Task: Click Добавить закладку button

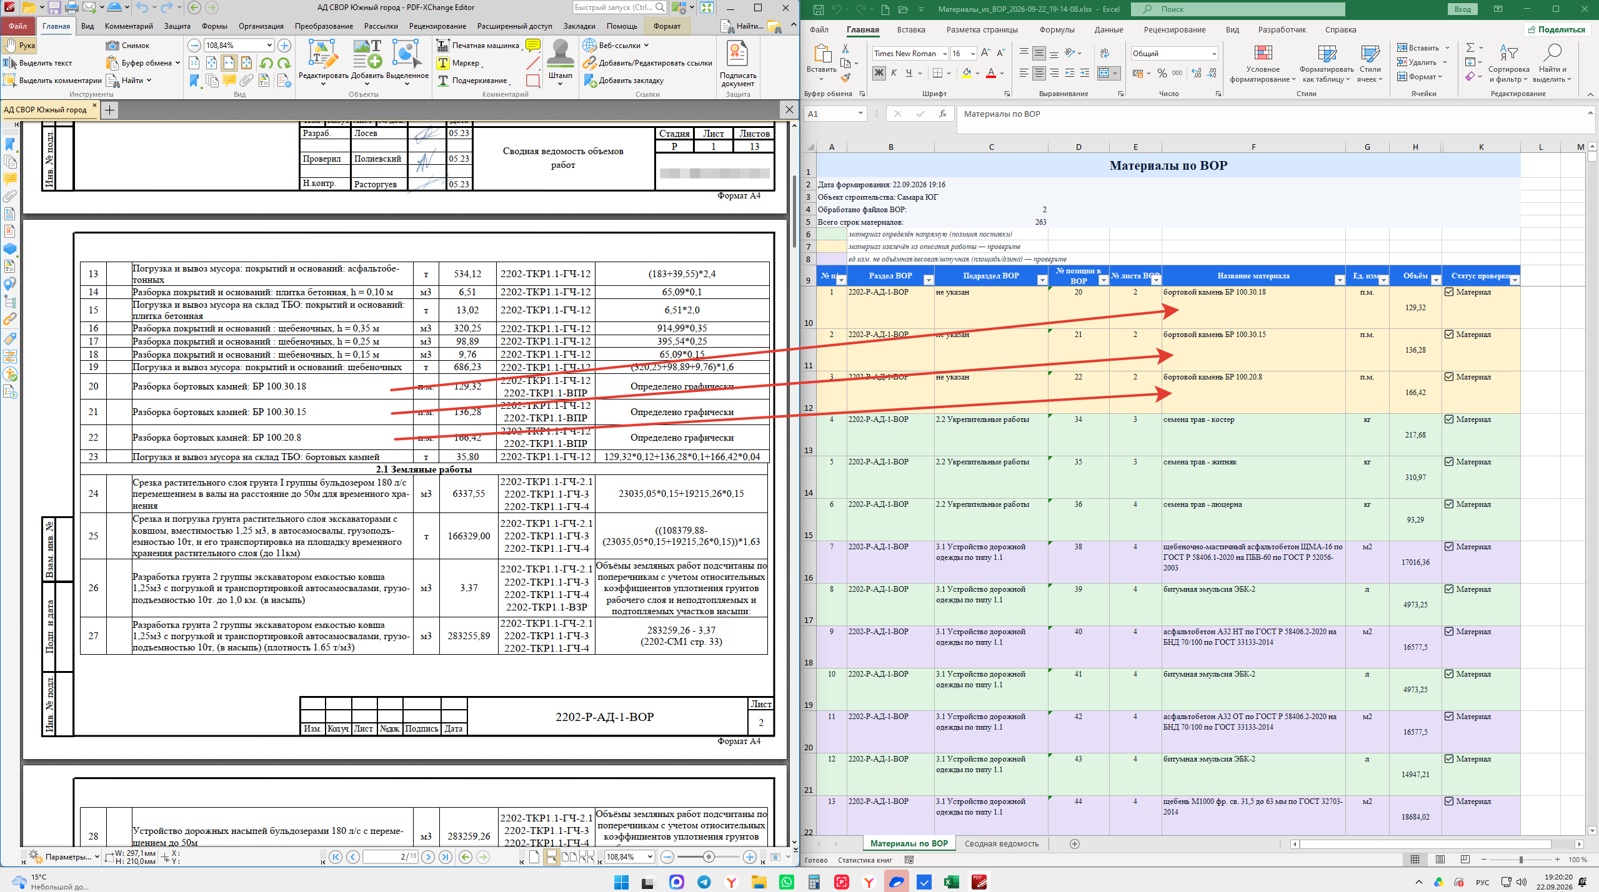Action: tap(624, 81)
